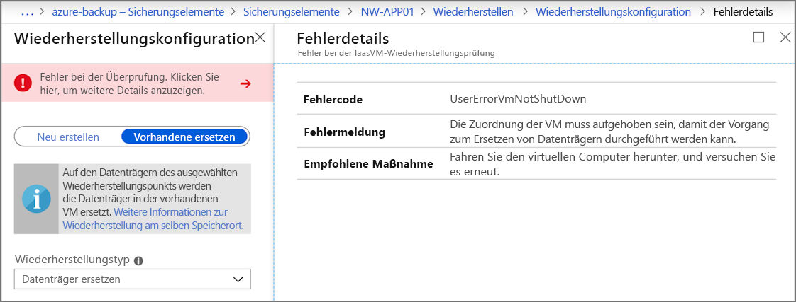Open the Wiederherstellen breadcrumb

tap(472, 11)
